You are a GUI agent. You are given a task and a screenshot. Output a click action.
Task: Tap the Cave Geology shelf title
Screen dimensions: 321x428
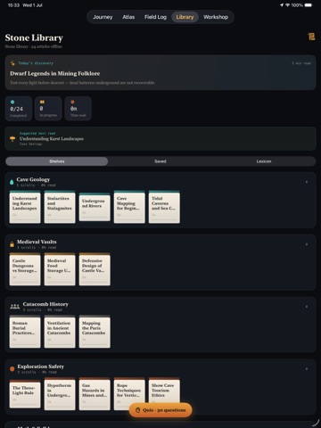point(33,179)
